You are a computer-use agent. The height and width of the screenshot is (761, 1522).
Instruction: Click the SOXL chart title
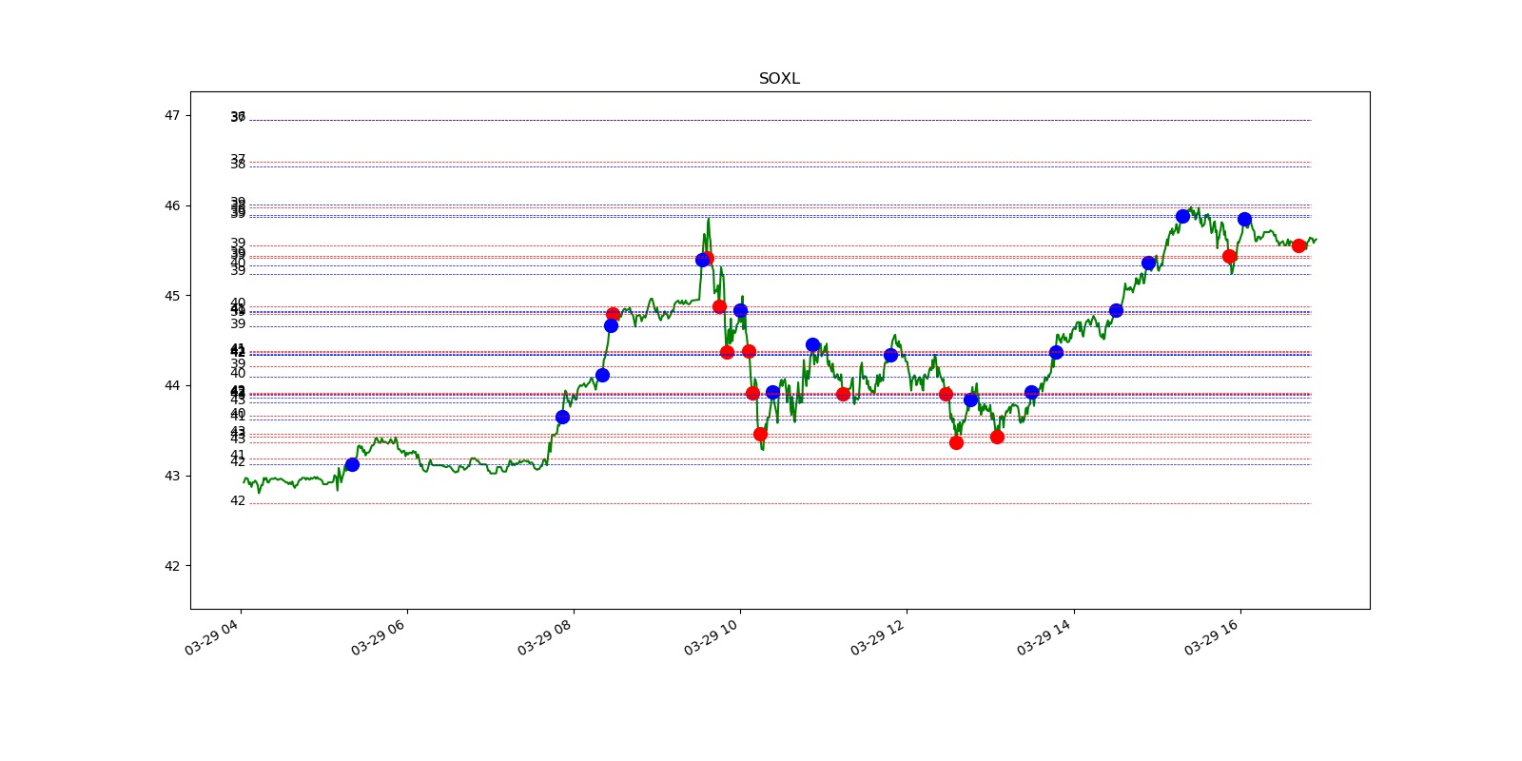coord(779,79)
